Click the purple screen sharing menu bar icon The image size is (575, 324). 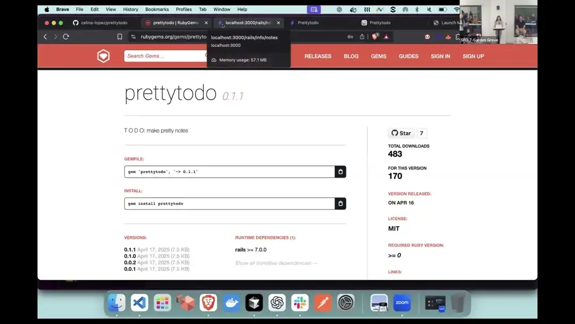[314, 10]
